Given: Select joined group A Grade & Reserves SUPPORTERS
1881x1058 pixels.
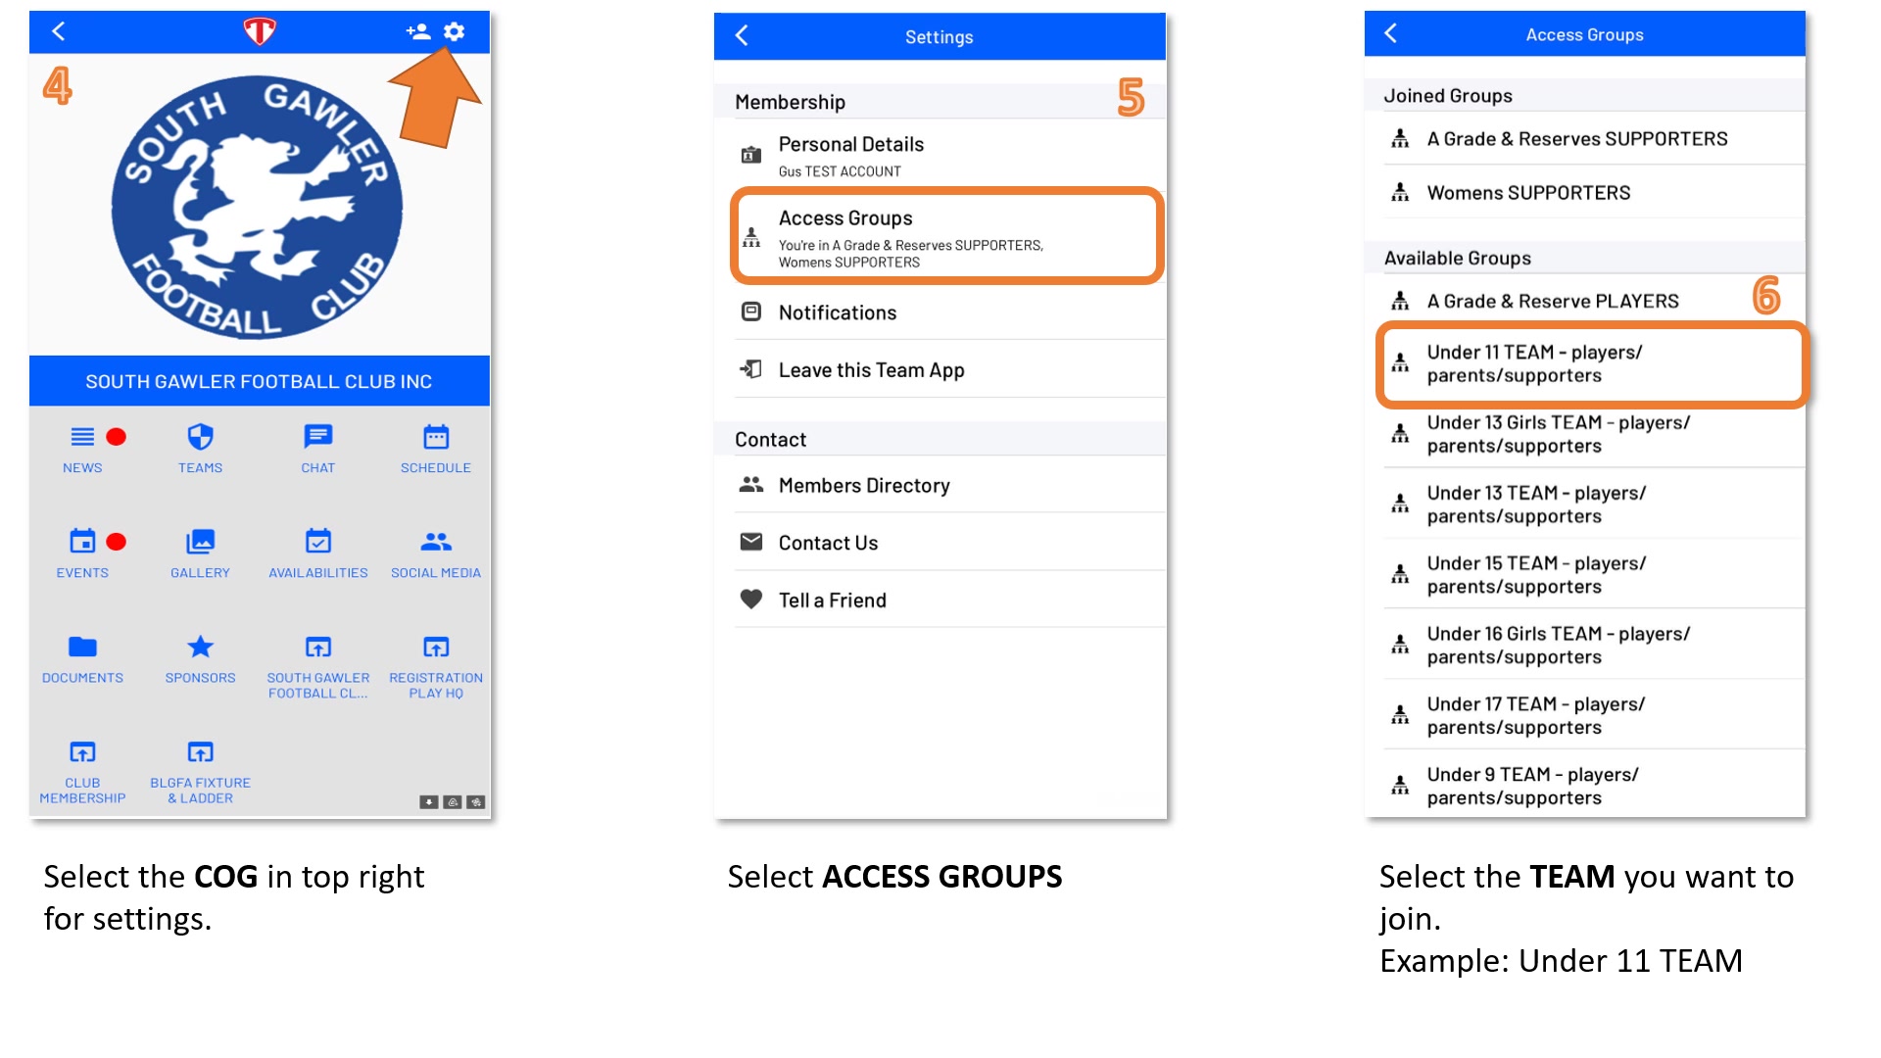Looking at the screenshot, I should 1593,138.
